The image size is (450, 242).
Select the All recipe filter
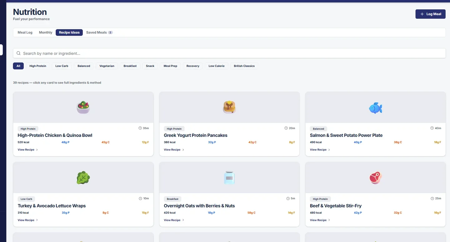tap(18, 66)
